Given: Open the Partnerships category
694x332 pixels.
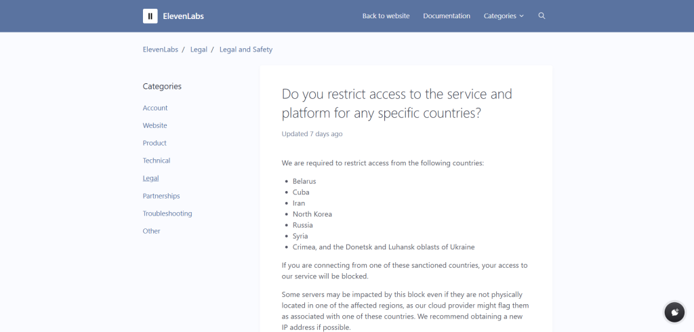Looking at the screenshot, I should (x=161, y=196).
